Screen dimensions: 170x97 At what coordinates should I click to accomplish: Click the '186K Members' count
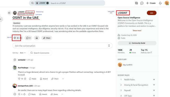pyautogui.click(x=121, y=51)
